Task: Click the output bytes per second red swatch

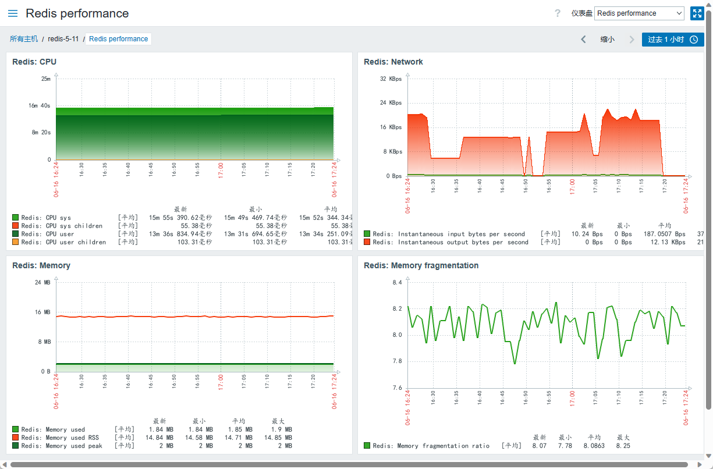Action: [x=367, y=242]
